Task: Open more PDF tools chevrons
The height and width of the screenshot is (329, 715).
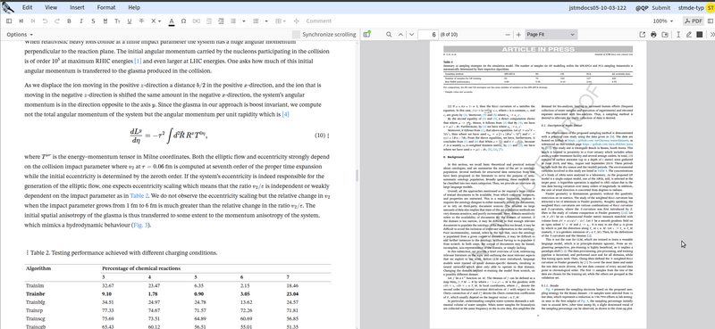Action: [711, 35]
